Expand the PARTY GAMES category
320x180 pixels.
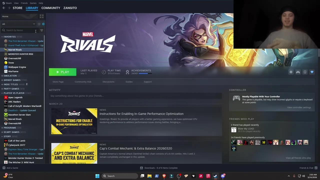click(2, 89)
